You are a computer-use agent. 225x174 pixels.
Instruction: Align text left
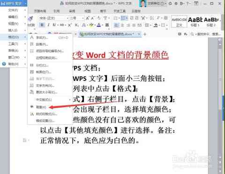pyautogui.click(x=116, y=25)
